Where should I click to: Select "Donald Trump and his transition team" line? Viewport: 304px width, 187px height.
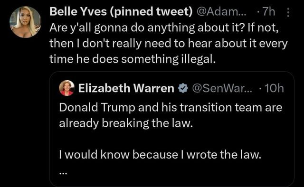coord(171,107)
